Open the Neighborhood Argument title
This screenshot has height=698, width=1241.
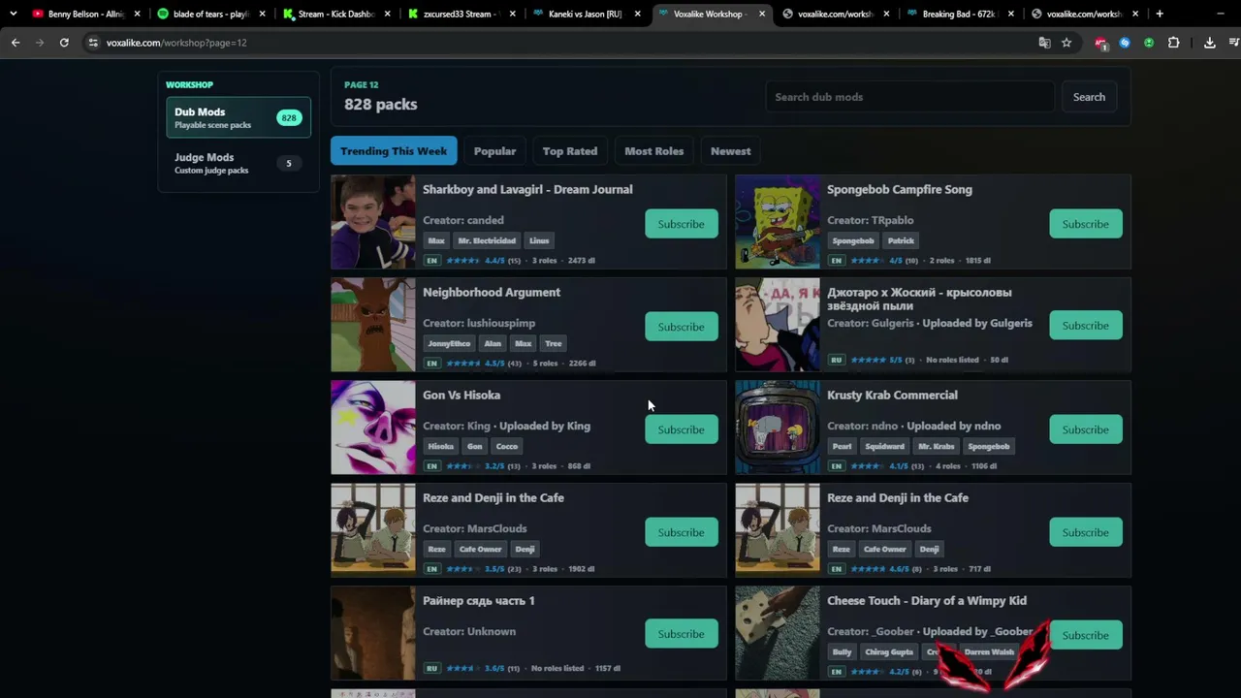coord(492,292)
